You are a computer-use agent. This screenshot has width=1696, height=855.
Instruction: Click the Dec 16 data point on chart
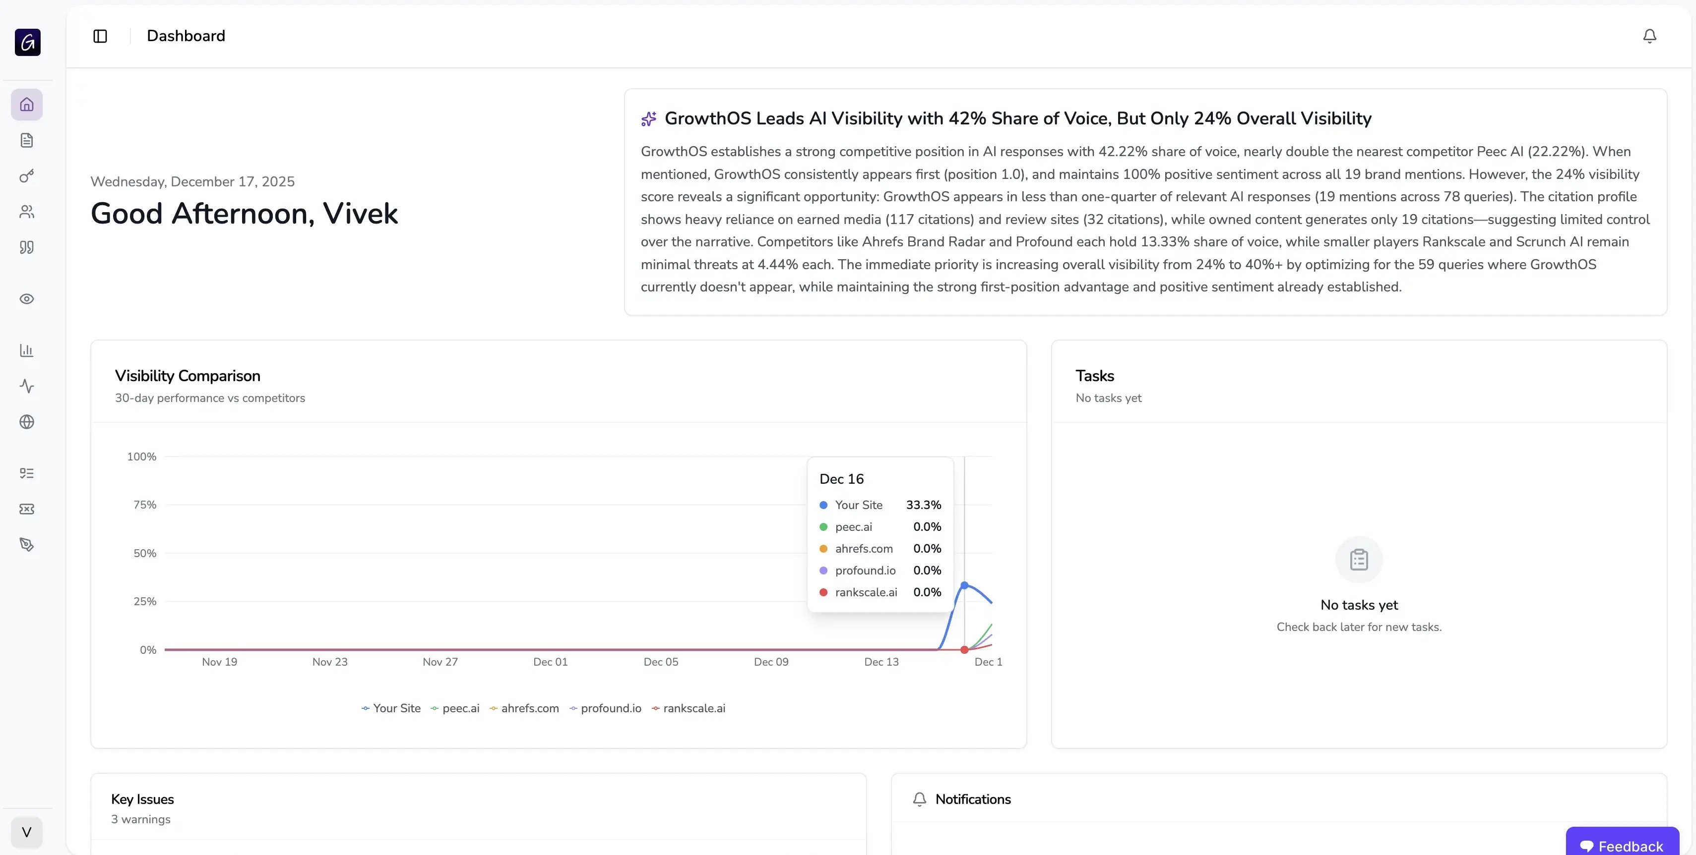click(x=964, y=585)
